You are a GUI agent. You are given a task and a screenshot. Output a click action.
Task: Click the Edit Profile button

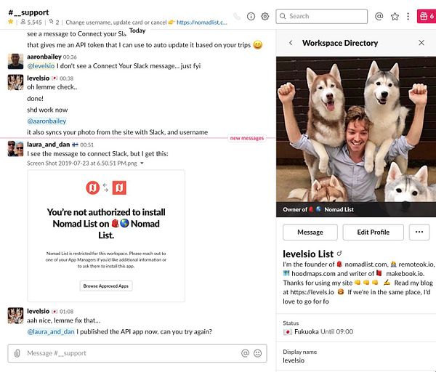[373, 232]
